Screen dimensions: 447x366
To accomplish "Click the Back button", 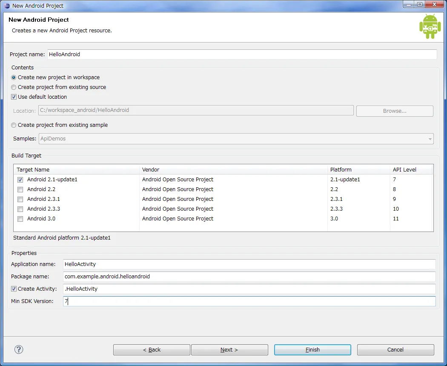I will pos(152,350).
